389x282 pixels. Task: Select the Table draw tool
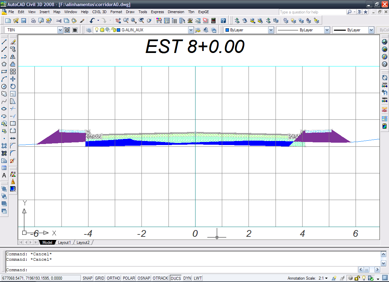click(4, 168)
